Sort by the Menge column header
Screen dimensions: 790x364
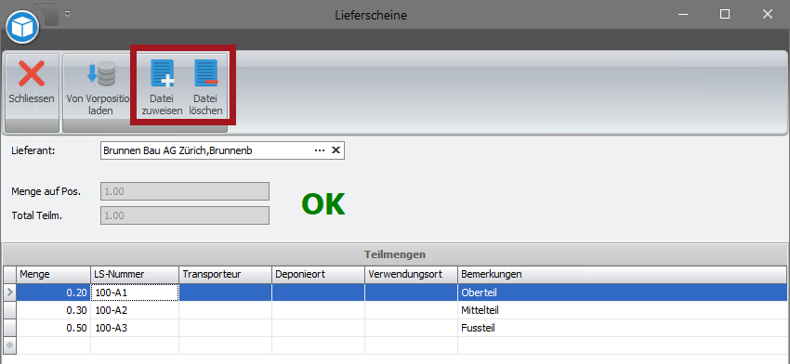53,274
